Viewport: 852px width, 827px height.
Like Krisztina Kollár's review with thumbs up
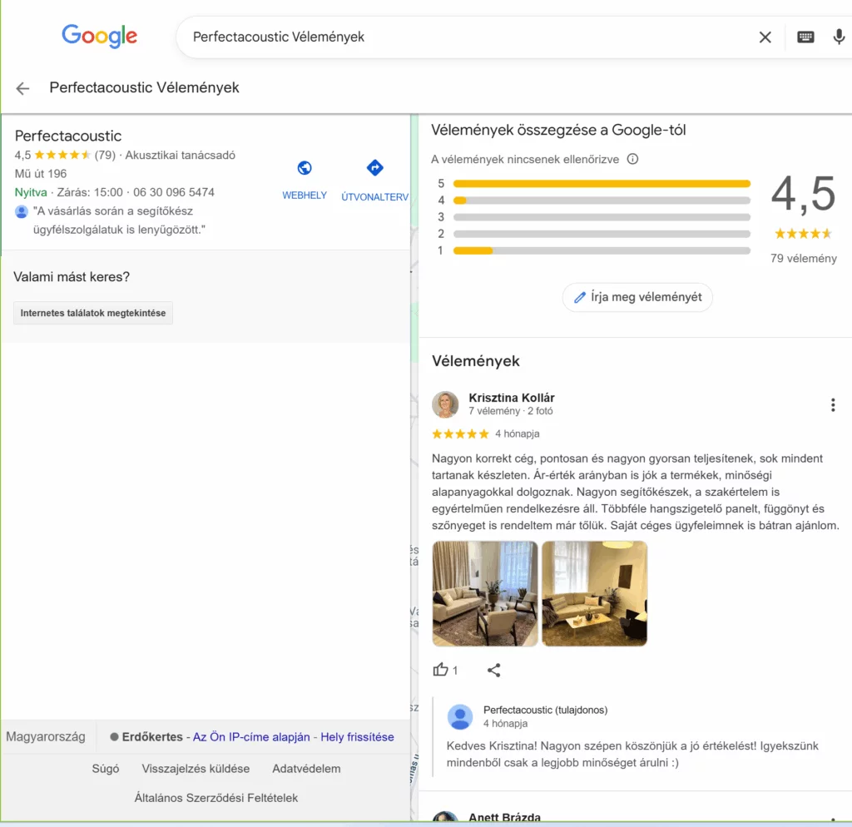click(442, 670)
